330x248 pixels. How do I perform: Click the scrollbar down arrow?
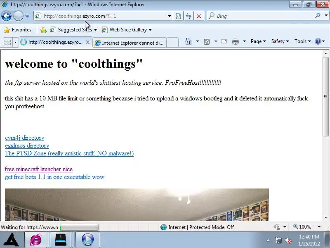pyautogui.click(x=326, y=218)
